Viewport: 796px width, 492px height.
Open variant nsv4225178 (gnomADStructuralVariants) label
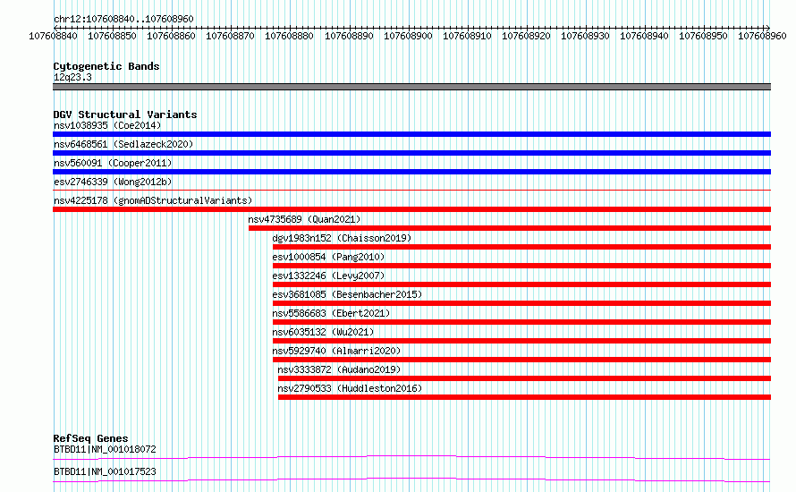point(153,200)
